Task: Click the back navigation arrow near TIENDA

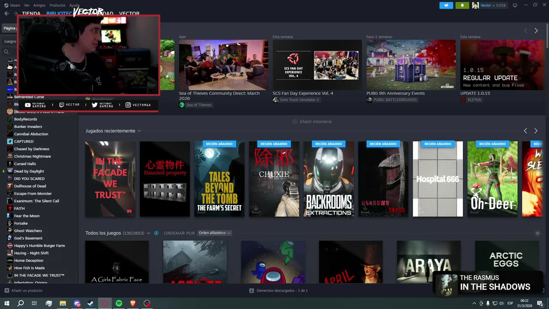Action: pyautogui.click(x=6, y=13)
